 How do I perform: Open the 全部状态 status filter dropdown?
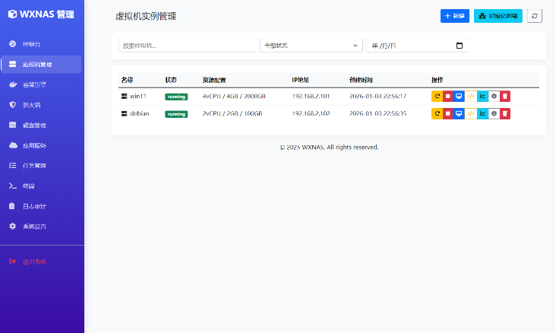tap(311, 46)
